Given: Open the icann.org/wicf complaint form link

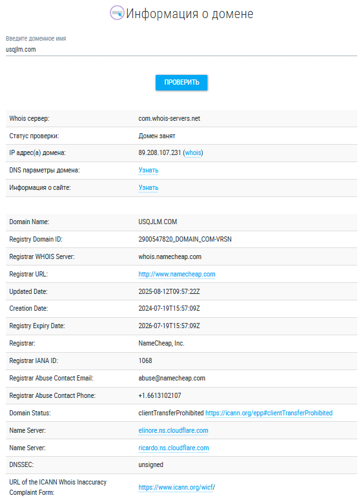Looking at the screenshot, I should 177,487.
